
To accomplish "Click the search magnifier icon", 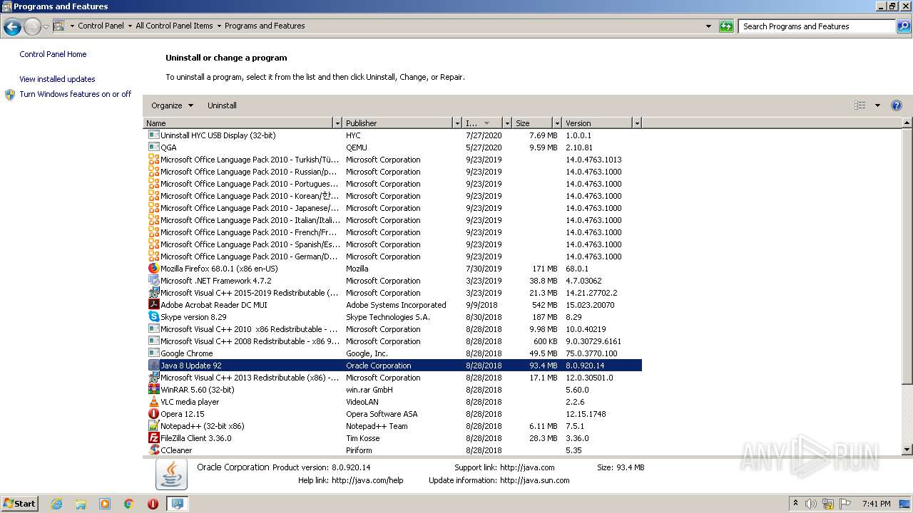I will [903, 26].
